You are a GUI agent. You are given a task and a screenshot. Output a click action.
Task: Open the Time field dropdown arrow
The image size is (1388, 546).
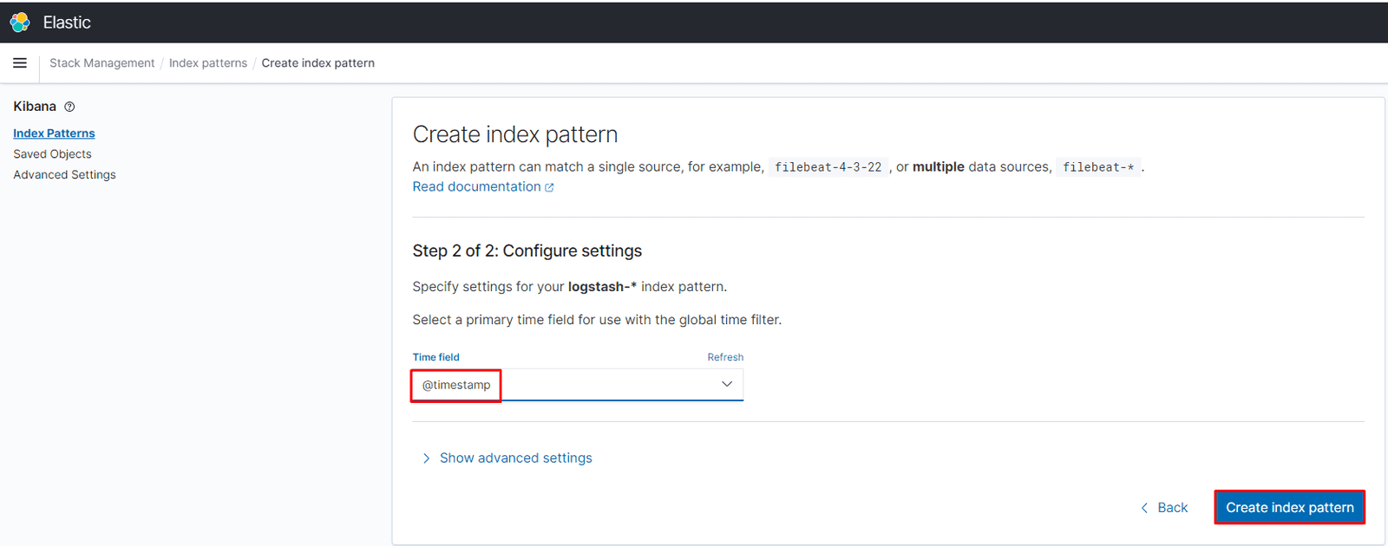[x=727, y=384]
